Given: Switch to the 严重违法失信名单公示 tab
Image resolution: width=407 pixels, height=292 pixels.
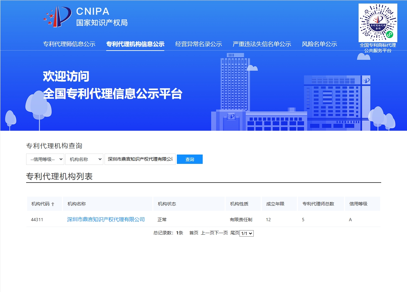Looking at the screenshot, I should pyautogui.click(x=262, y=44).
